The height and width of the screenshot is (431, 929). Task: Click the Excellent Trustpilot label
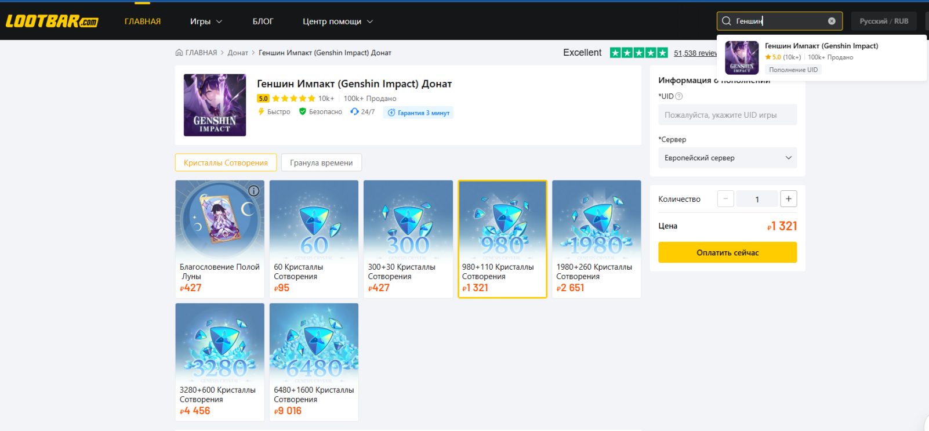582,53
